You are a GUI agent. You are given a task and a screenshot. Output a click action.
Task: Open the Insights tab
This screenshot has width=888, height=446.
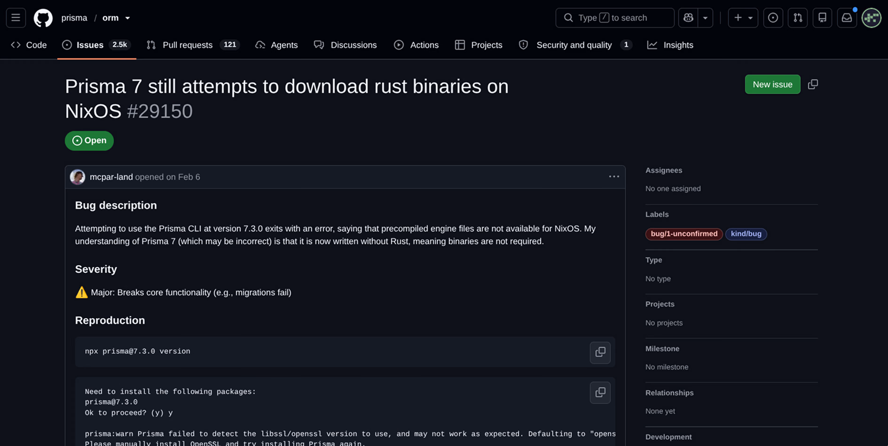click(670, 45)
